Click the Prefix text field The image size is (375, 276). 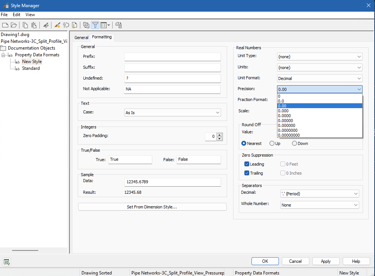[x=172, y=57]
